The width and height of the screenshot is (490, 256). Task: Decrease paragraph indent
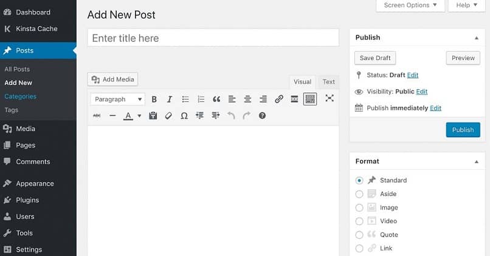[x=199, y=116]
